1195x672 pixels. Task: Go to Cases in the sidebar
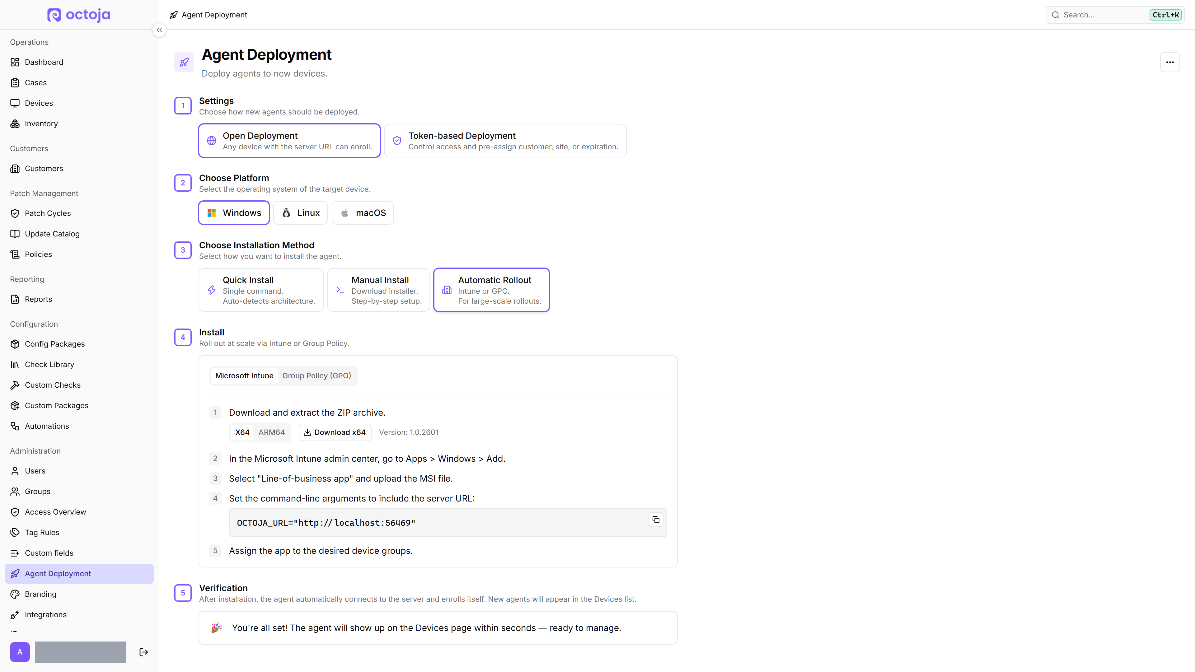pos(79,82)
